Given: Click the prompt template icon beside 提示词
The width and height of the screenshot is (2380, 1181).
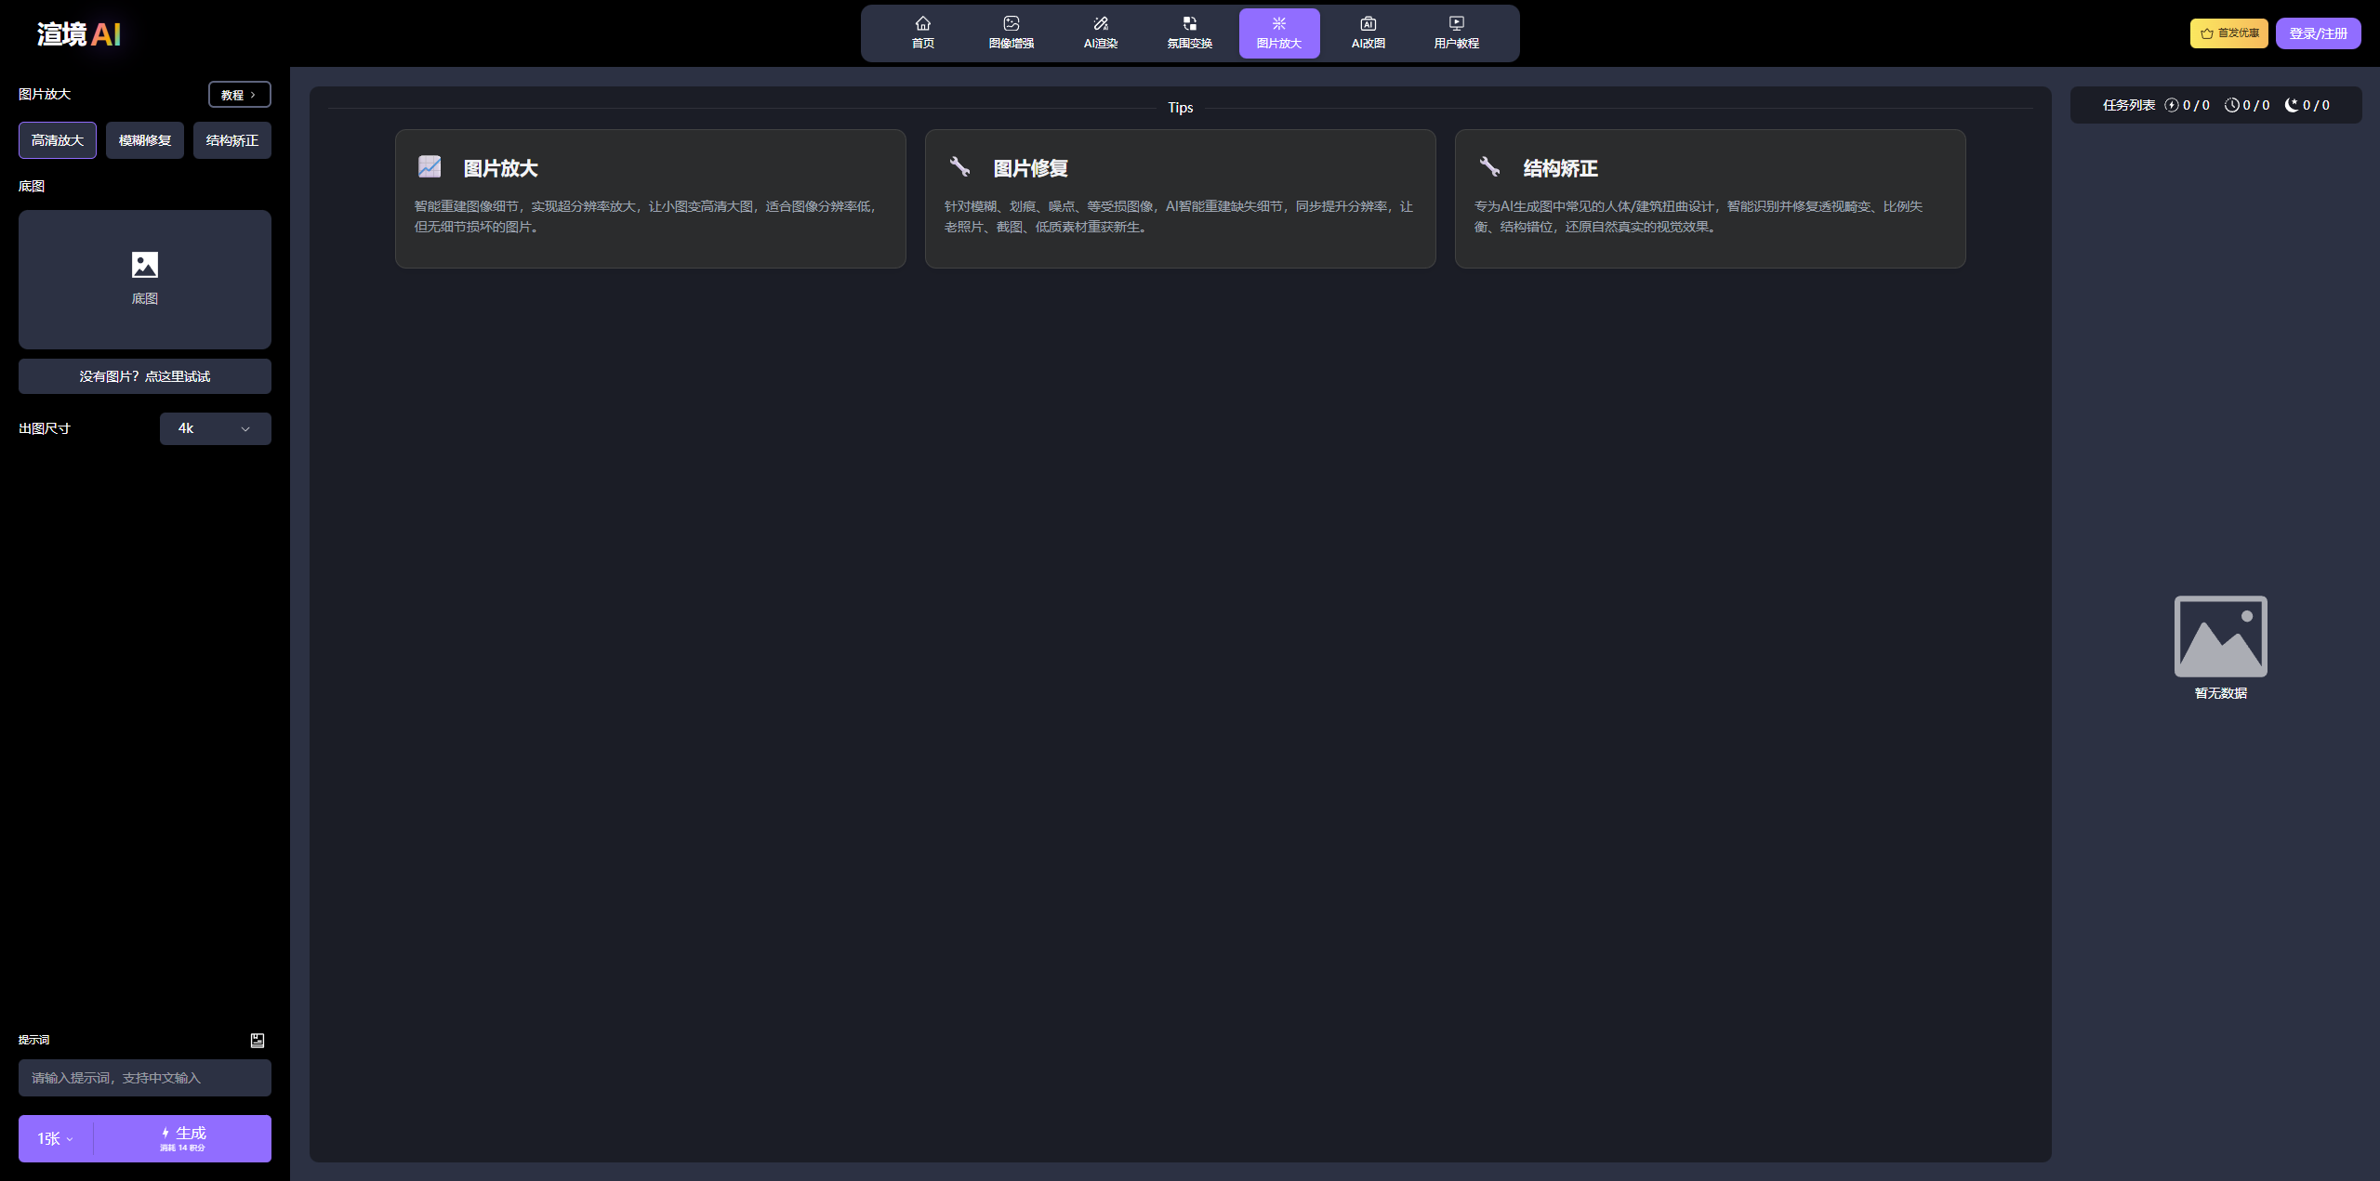Looking at the screenshot, I should [258, 1040].
